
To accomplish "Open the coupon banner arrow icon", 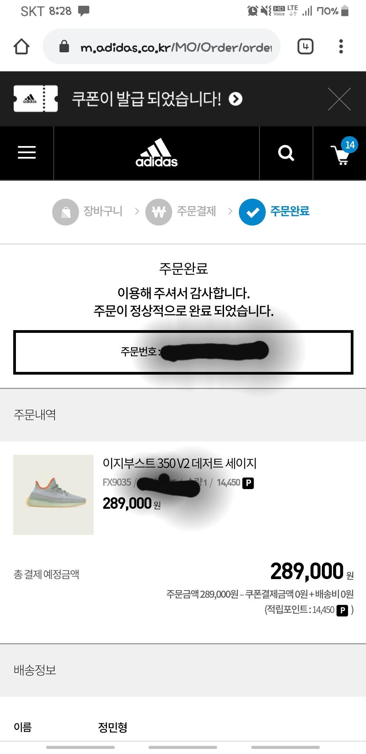I will point(236,99).
